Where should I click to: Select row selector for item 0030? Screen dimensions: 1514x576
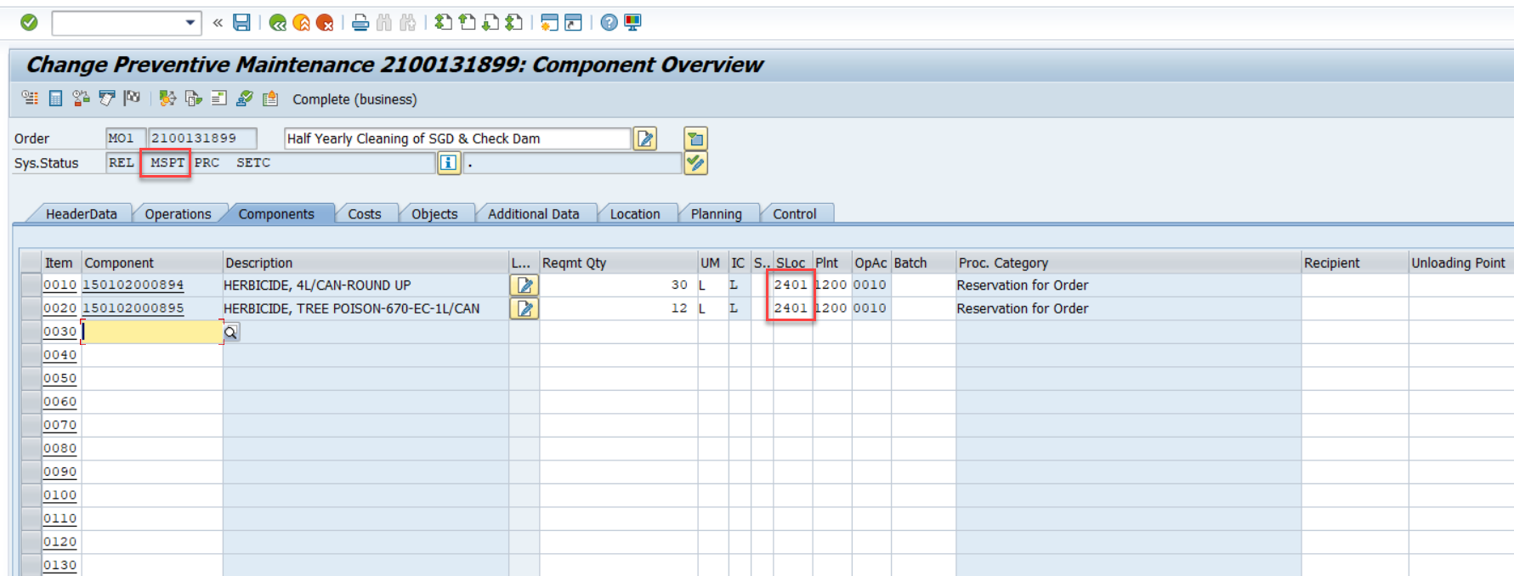click(x=31, y=331)
